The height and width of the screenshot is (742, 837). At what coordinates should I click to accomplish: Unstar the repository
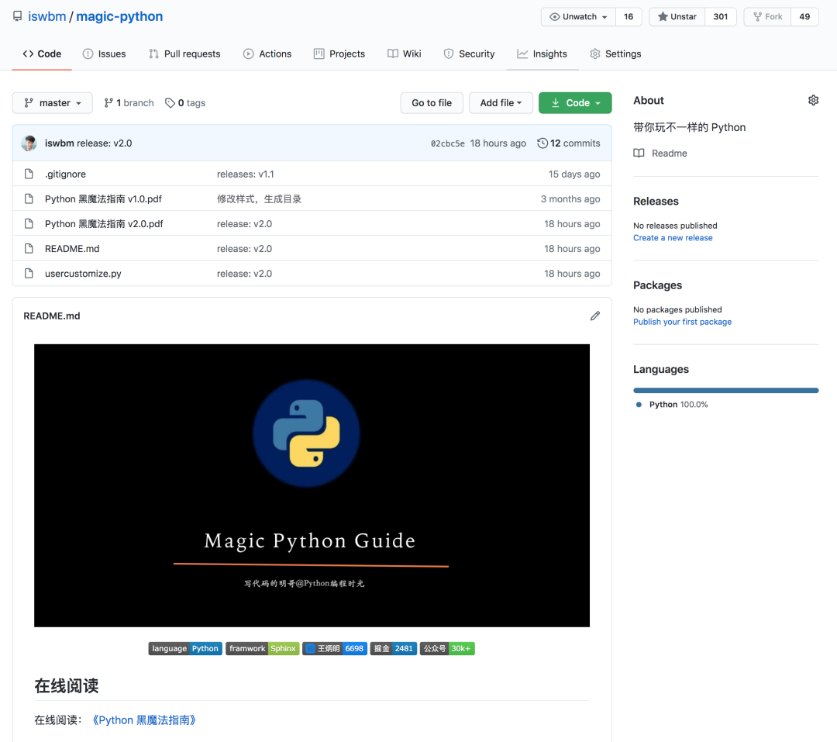pyautogui.click(x=677, y=16)
